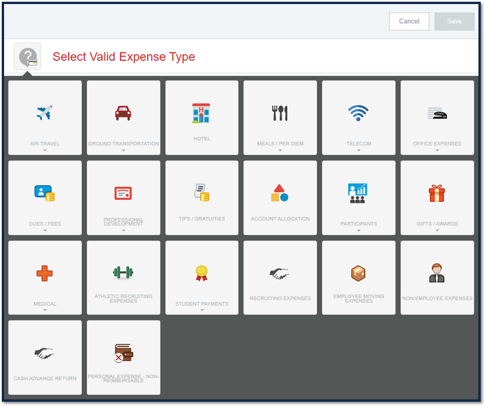Click the Employee Moving Expenses label
This screenshot has height=407, width=486.
(359, 298)
